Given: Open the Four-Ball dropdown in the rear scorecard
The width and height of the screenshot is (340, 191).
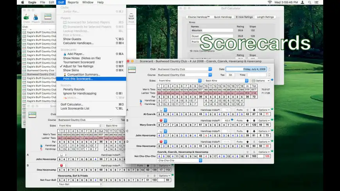Looking at the screenshot, I should coord(80,184).
